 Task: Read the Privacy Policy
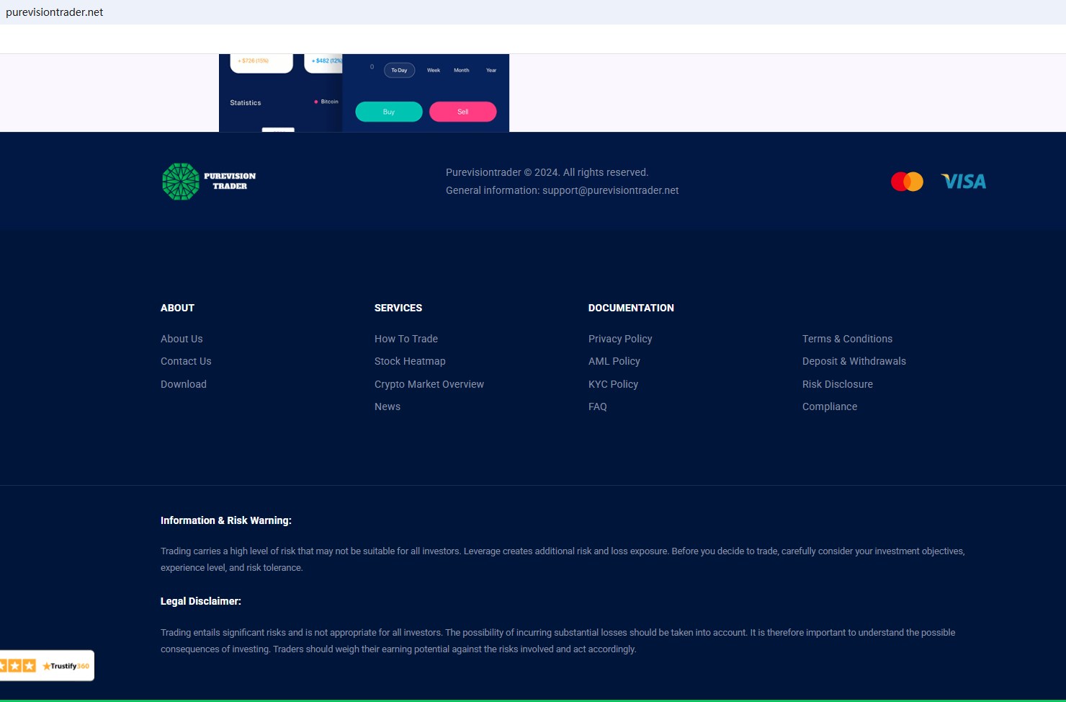point(620,339)
